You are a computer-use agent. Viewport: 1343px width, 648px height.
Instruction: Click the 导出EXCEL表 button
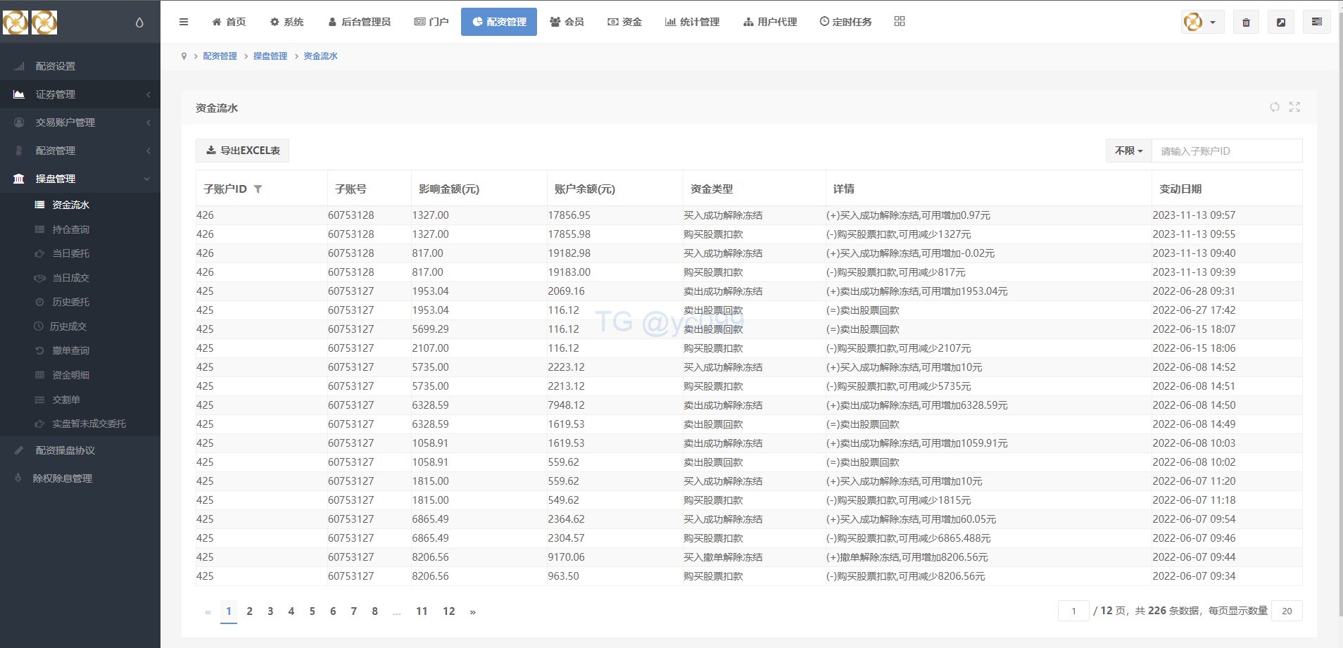(242, 151)
